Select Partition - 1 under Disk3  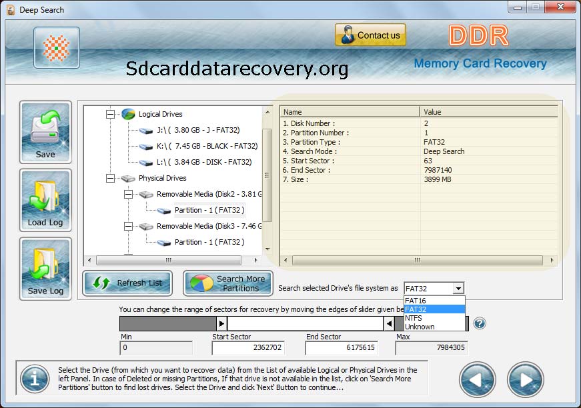[209, 242]
